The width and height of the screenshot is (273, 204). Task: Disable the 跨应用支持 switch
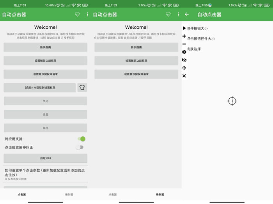point(81,139)
